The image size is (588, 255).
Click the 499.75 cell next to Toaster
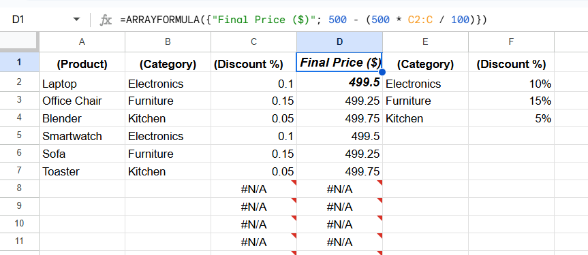click(340, 171)
